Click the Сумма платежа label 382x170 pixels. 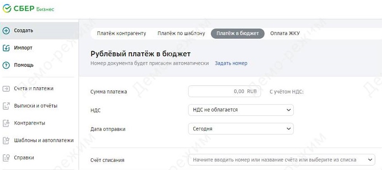(109, 92)
